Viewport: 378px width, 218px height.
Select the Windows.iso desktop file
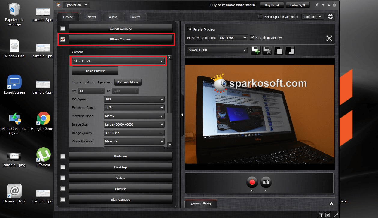(x=14, y=49)
